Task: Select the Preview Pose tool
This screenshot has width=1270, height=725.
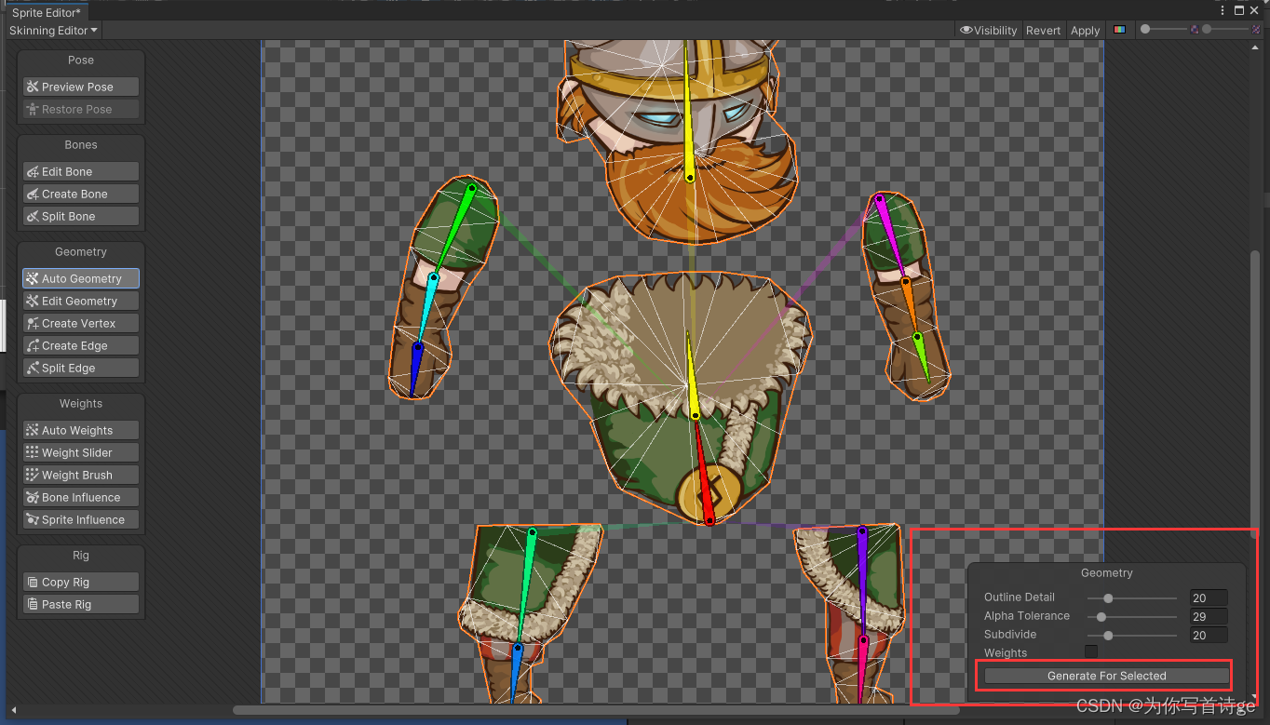Action: click(x=81, y=87)
